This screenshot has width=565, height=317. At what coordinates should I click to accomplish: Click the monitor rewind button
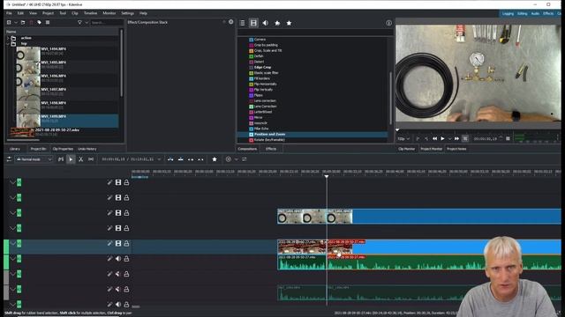pyautogui.click(x=435, y=139)
